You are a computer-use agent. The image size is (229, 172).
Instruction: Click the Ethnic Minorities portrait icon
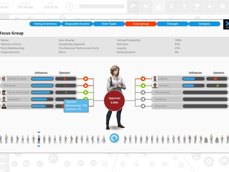[4, 92]
